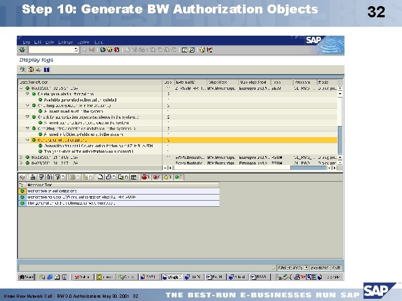Click the Subobject text column header

[255, 82]
